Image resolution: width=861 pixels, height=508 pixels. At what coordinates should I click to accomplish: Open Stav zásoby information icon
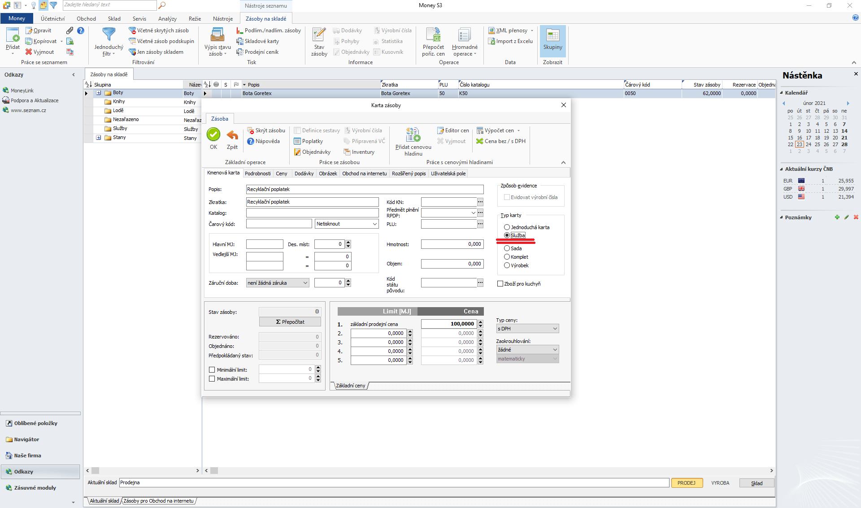pyautogui.click(x=319, y=35)
